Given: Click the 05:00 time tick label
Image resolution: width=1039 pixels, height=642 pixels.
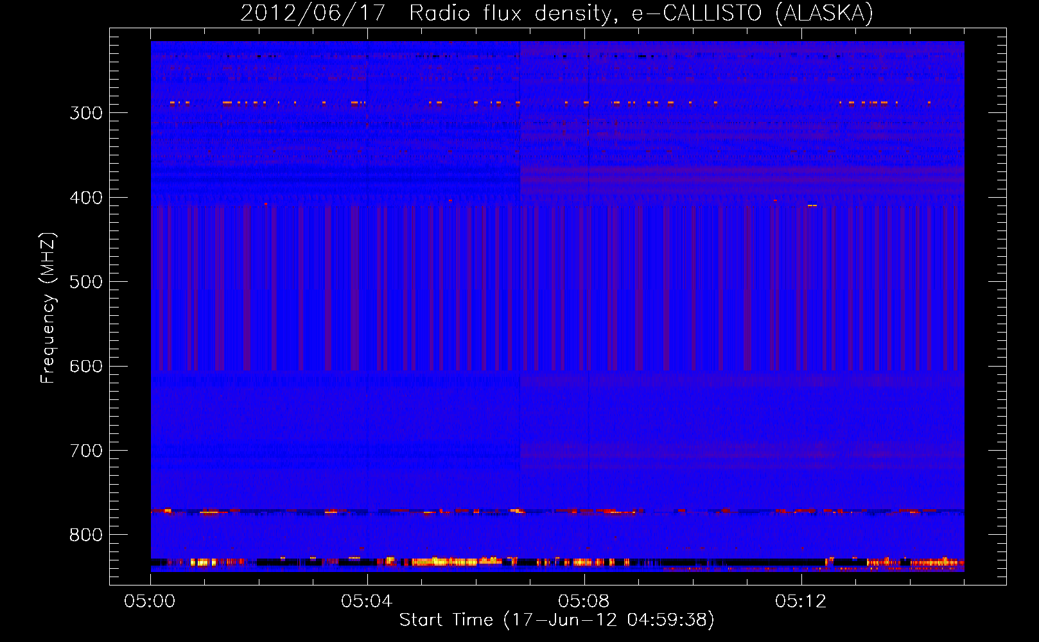Looking at the screenshot, I should 150,602.
